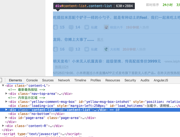The height and width of the screenshot is (137, 180).
Task: Switch to the Profiles tab
Action: pyautogui.click(x=95, y=80)
